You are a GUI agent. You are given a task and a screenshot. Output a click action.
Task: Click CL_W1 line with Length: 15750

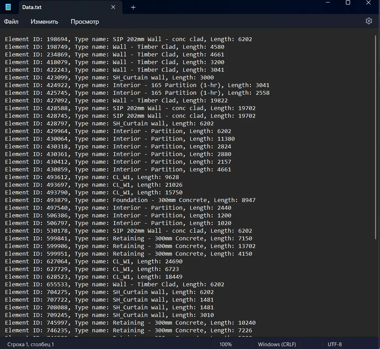point(94,192)
